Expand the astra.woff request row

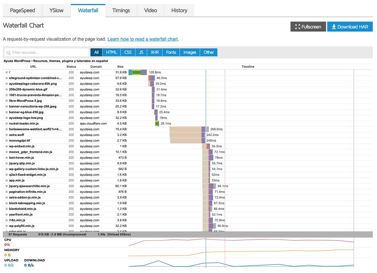pos(7,135)
